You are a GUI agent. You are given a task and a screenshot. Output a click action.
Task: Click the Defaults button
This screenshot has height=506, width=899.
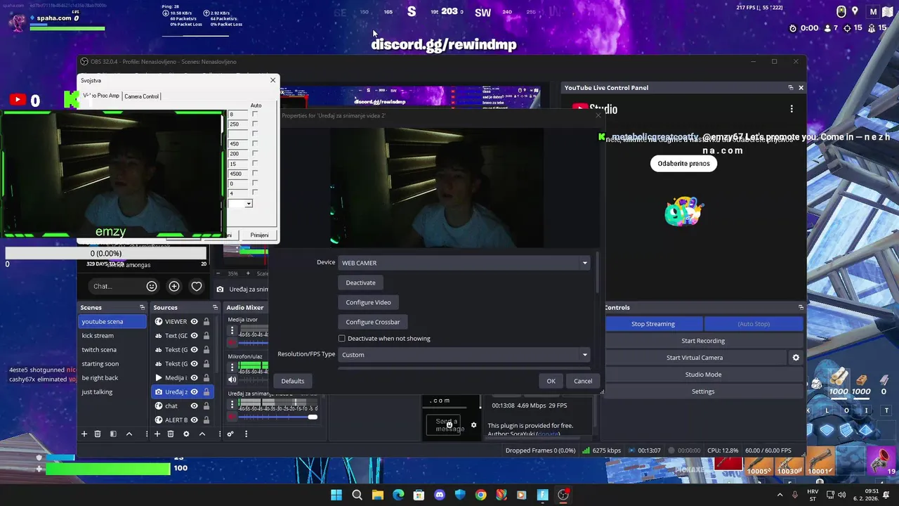293,381
